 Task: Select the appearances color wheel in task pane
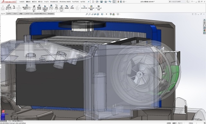coord(204,30)
